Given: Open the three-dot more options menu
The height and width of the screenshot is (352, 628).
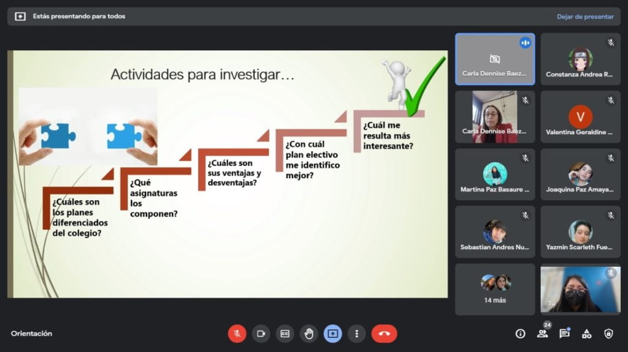Looking at the screenshot, I should pos(356,334).
